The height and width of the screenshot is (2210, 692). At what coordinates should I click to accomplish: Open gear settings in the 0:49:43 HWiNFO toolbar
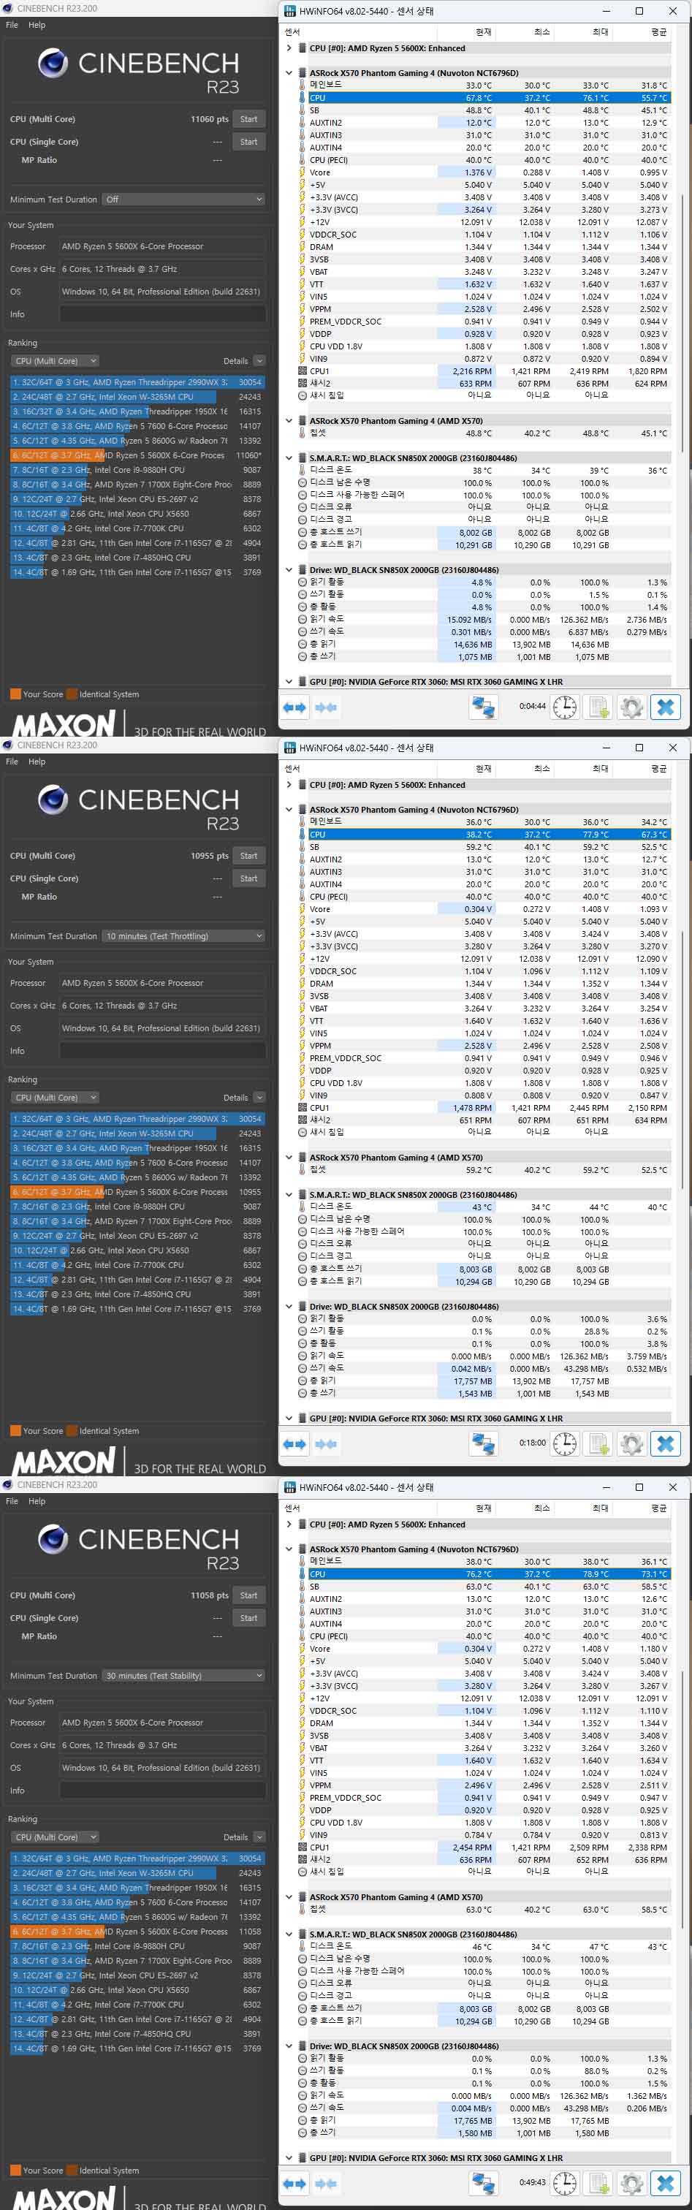[x=631, y=2184]
